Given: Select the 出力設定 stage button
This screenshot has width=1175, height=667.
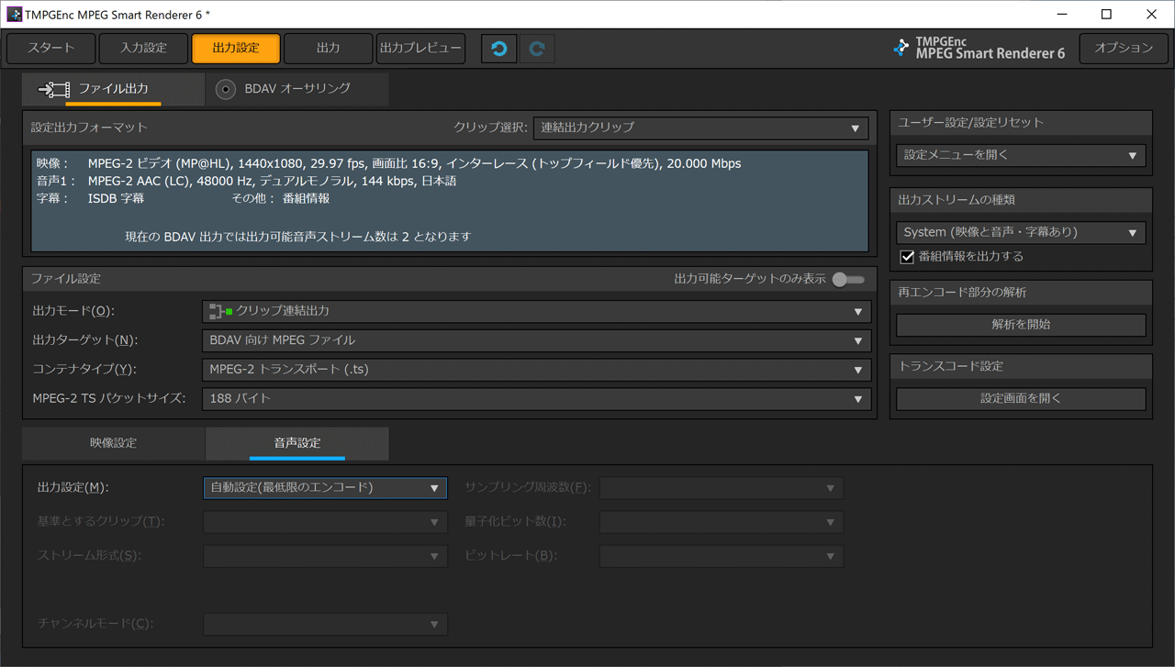Looking at the screenshot, I should (x=236, y=49).
